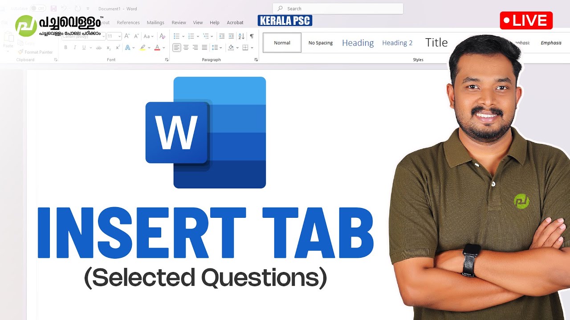Viewport: 570px width, 320px height.
Task: Click the Save icon in the title bar
Action: (53, 8)
